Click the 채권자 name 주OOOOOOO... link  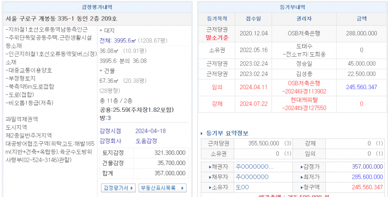coord(255,167)
